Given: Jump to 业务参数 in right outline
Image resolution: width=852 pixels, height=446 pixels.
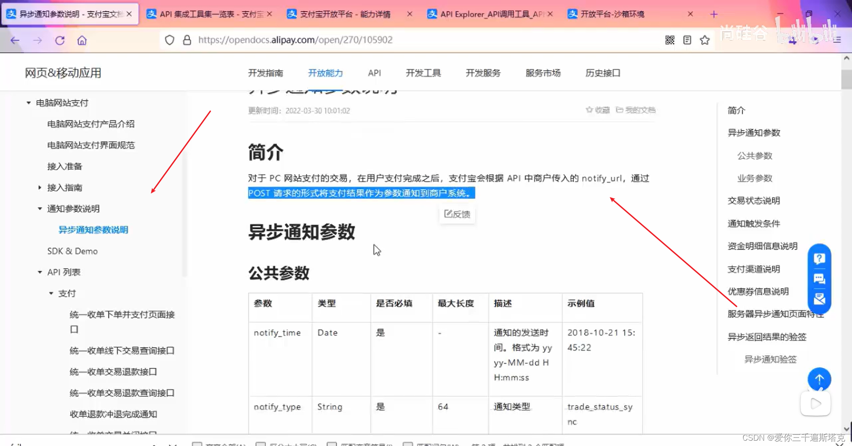Looking at the screenshot, I should tap(755, 178).
